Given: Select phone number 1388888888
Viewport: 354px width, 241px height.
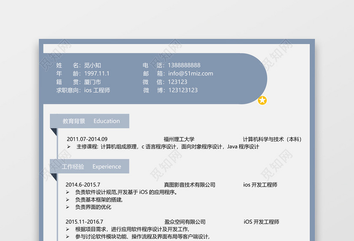Looking at the screenshot, I should [184, 65].
